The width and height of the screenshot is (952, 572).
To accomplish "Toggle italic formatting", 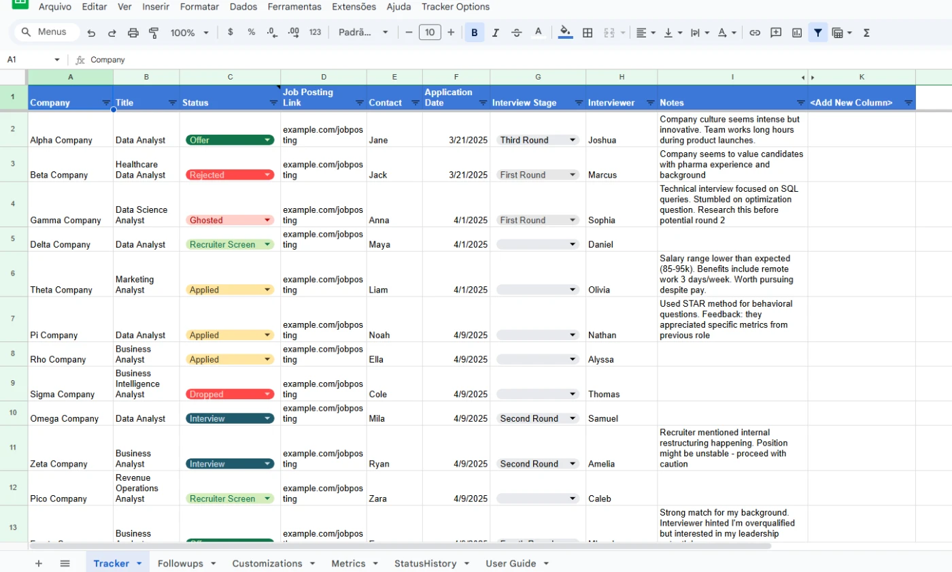I will point(495,33).
